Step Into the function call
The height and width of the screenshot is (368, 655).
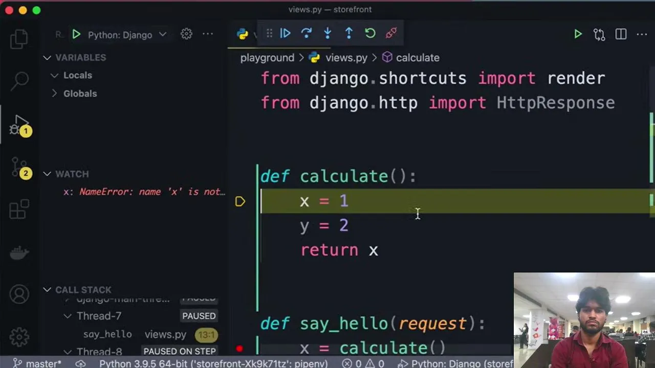(x=327, y=34)
